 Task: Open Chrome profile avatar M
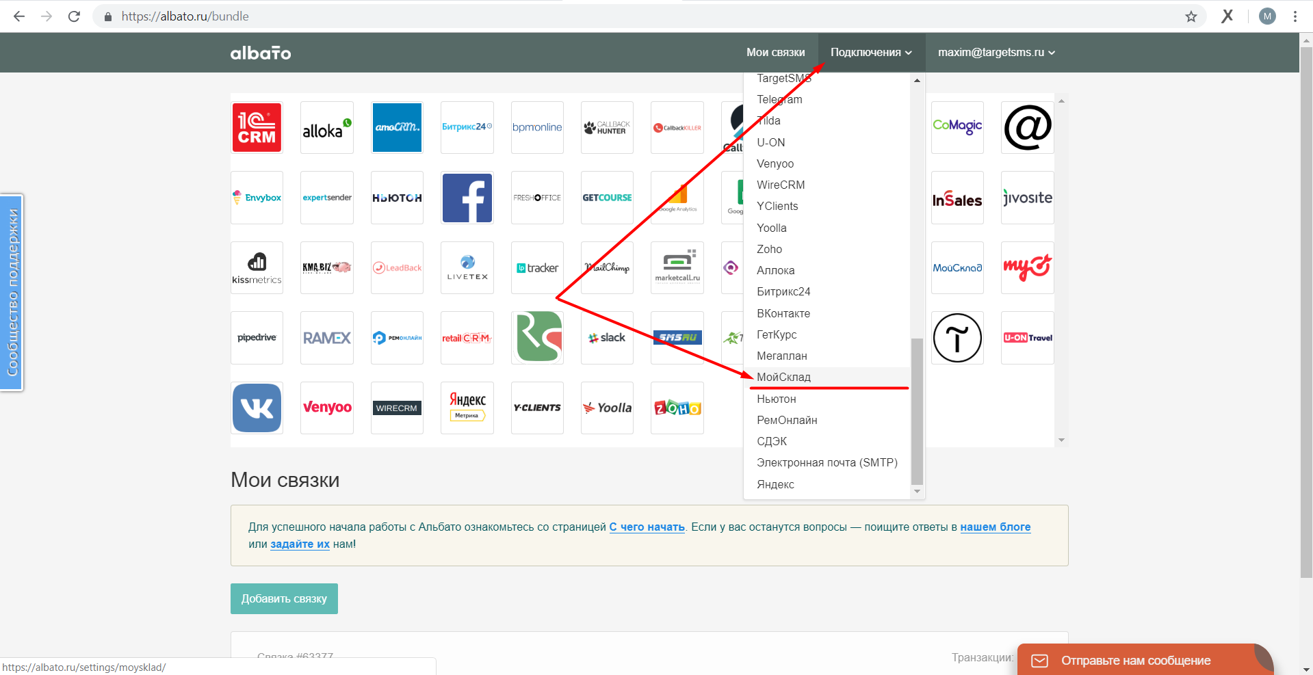tap(1267, 16)
